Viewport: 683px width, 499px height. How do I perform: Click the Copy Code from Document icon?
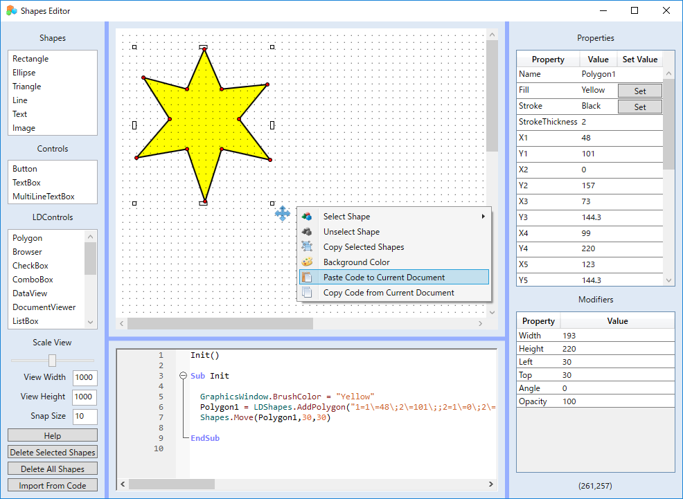(x=307, y=293)
